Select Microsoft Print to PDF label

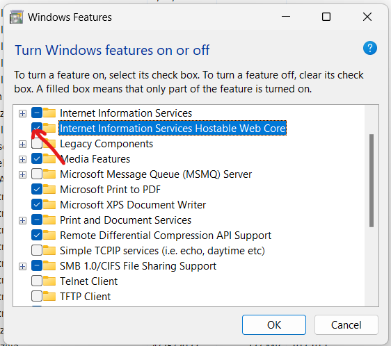(x=110, y=190)
